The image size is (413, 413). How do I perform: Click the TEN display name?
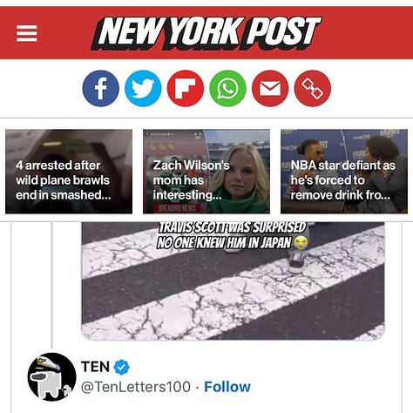coord(95,367)
